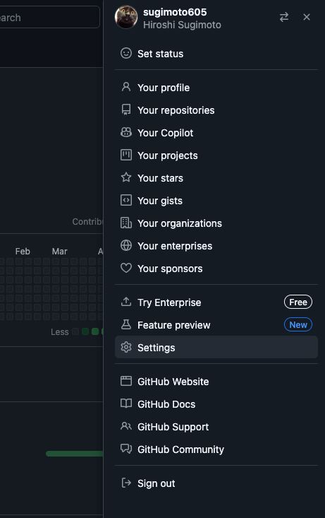325x518 pixels.
Task: Click the book icon beside GitHub Docs
Action: click(126, 404)
